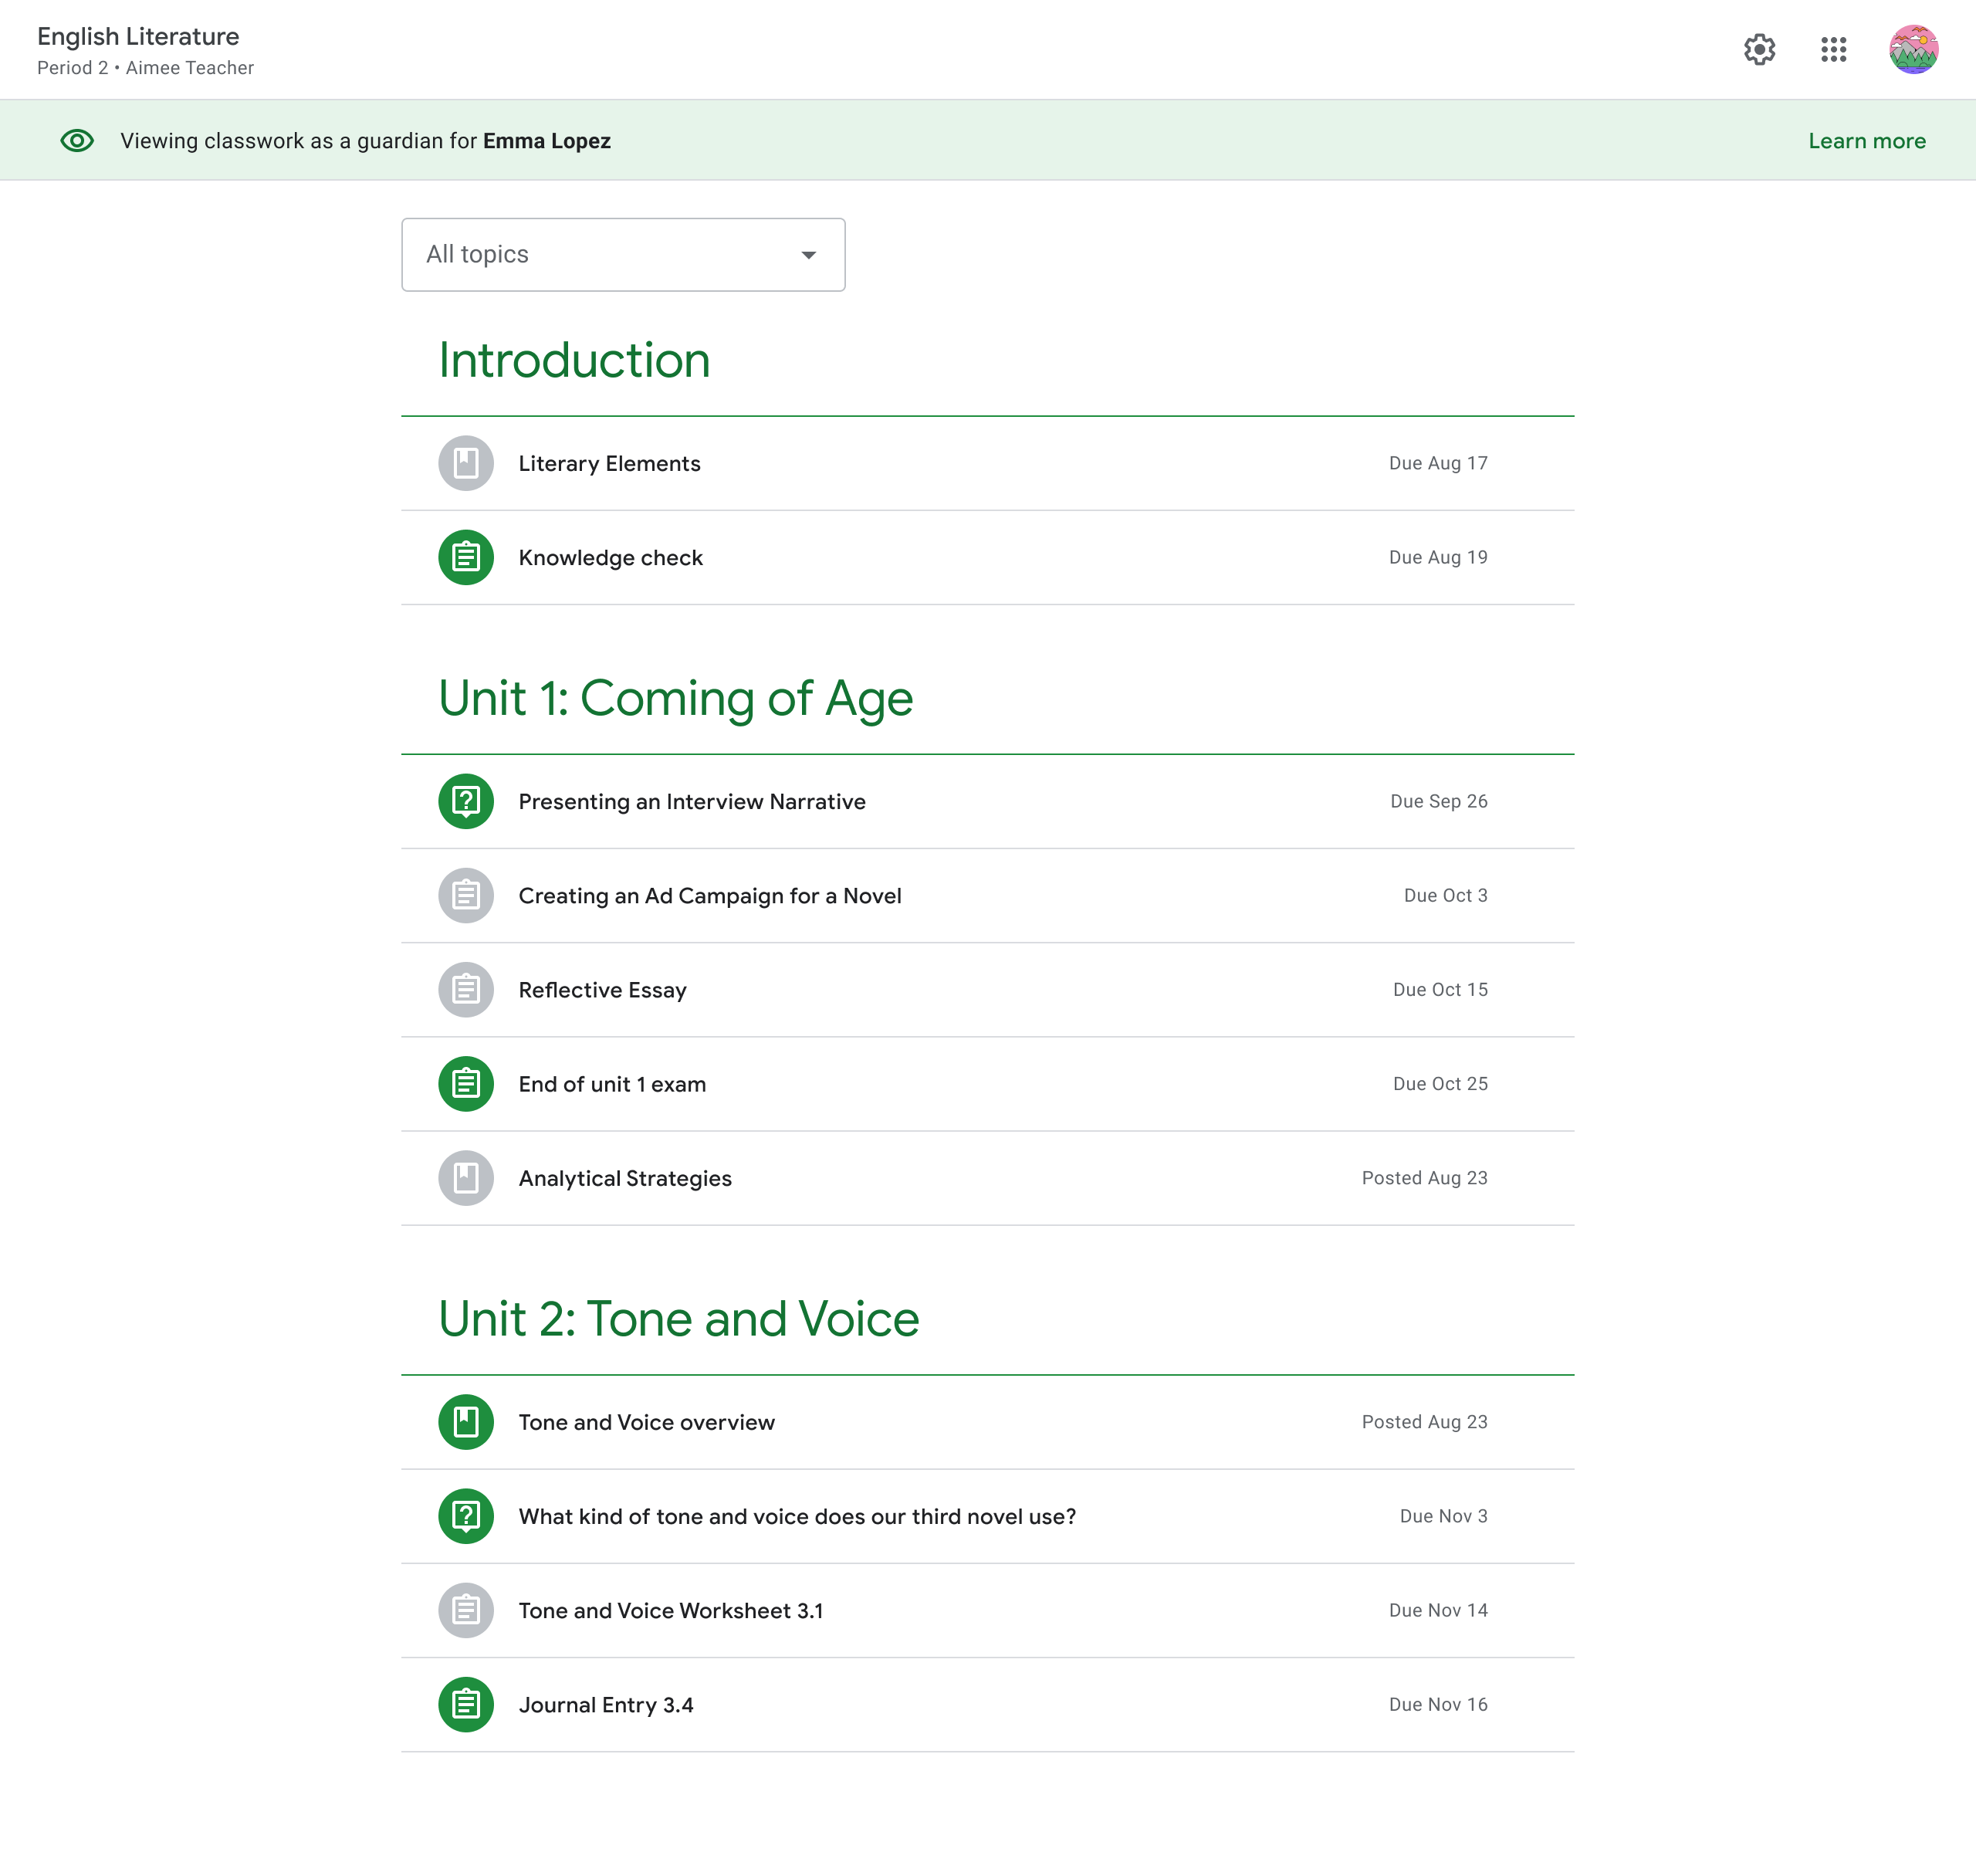Viewport: 1976px width, 1876px height.
Task: Open Creating an Ad Campaign for a Novel
Action: pyautogui.click(x=709, y=896)
